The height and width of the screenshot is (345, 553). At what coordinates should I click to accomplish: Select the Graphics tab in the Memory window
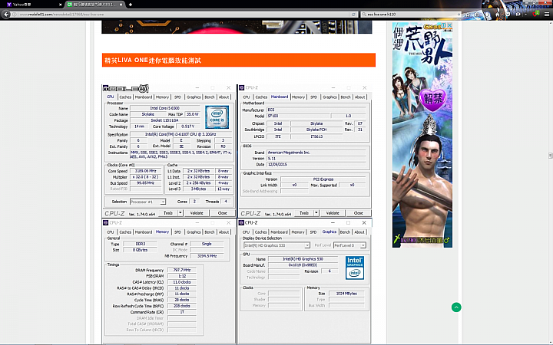194,232
